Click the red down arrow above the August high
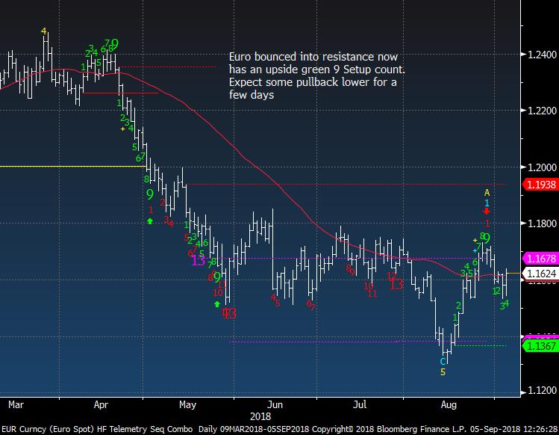 coord(487,212)
